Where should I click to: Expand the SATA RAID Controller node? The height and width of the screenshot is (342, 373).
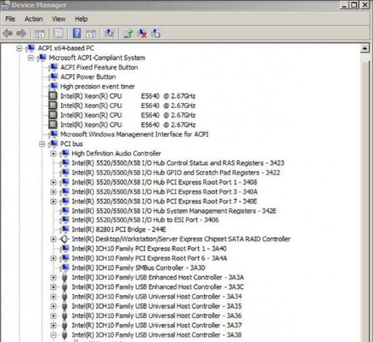[x=53, y=239]
